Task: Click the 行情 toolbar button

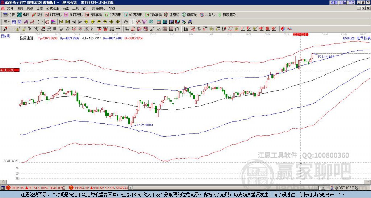Action: (x=9, y=14)
